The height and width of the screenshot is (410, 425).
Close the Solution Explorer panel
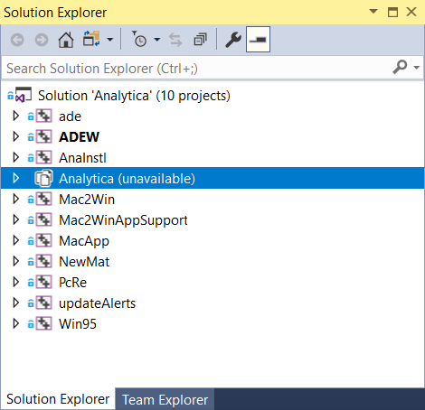pyautogui.click(x=411, y=12)
